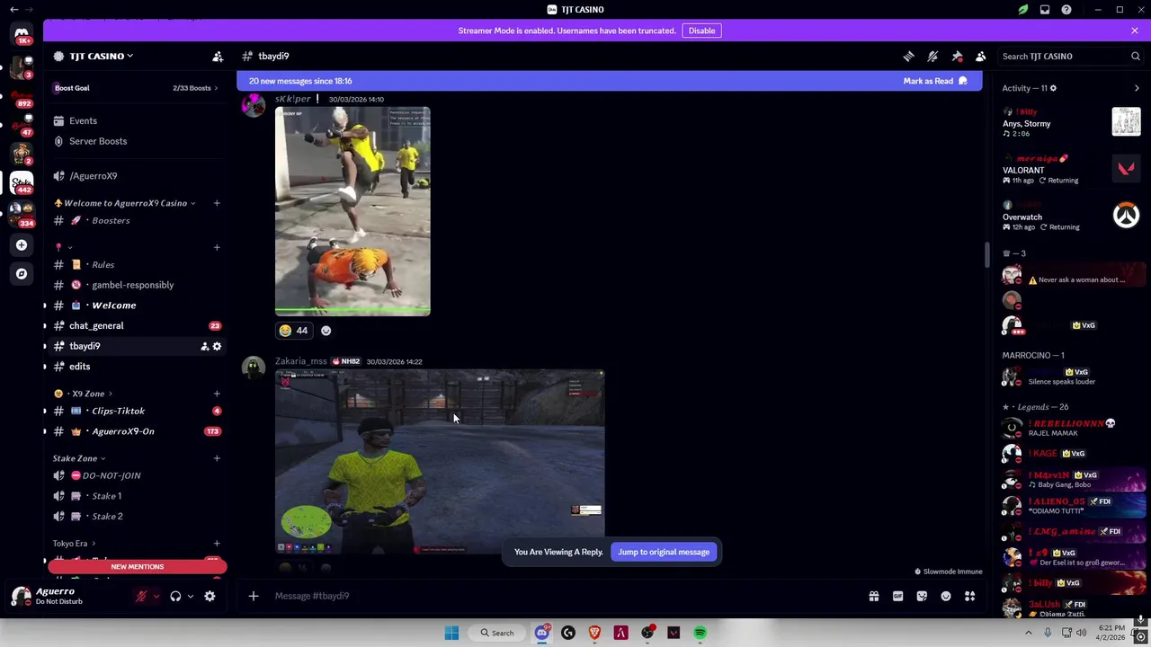Toggle the microphone mute button
1151x647 pixels.
coord(141,596)
